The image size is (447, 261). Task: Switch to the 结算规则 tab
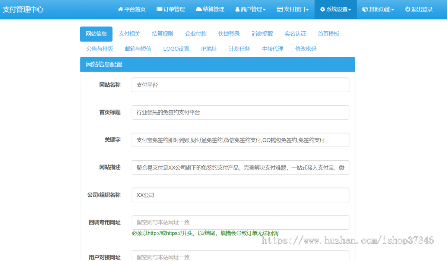162,34
